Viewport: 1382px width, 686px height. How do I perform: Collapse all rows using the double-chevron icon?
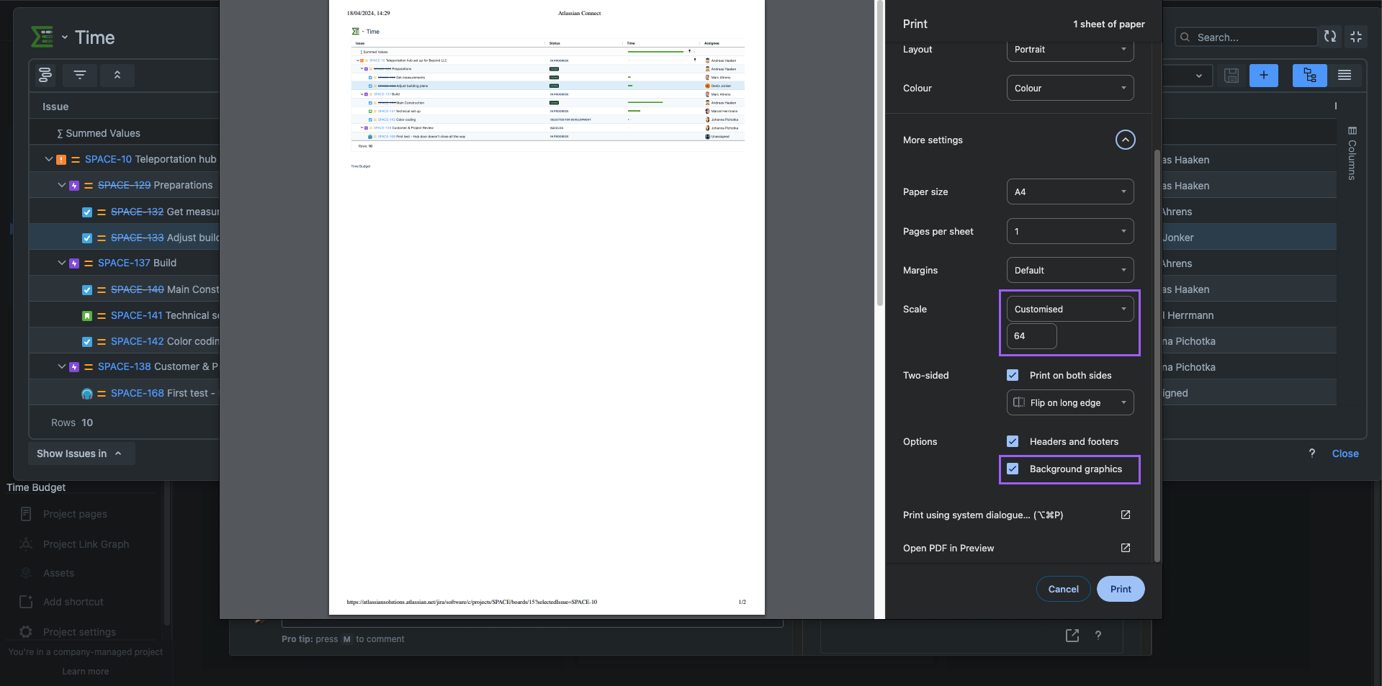click(117, 75)
